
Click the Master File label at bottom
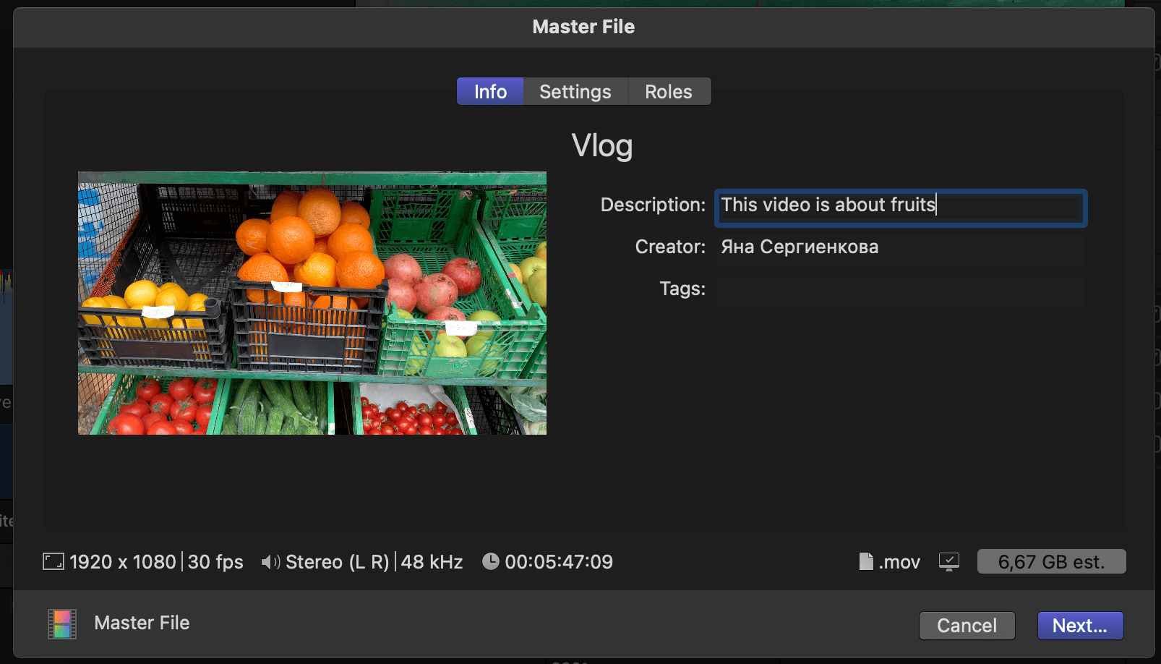142,623
